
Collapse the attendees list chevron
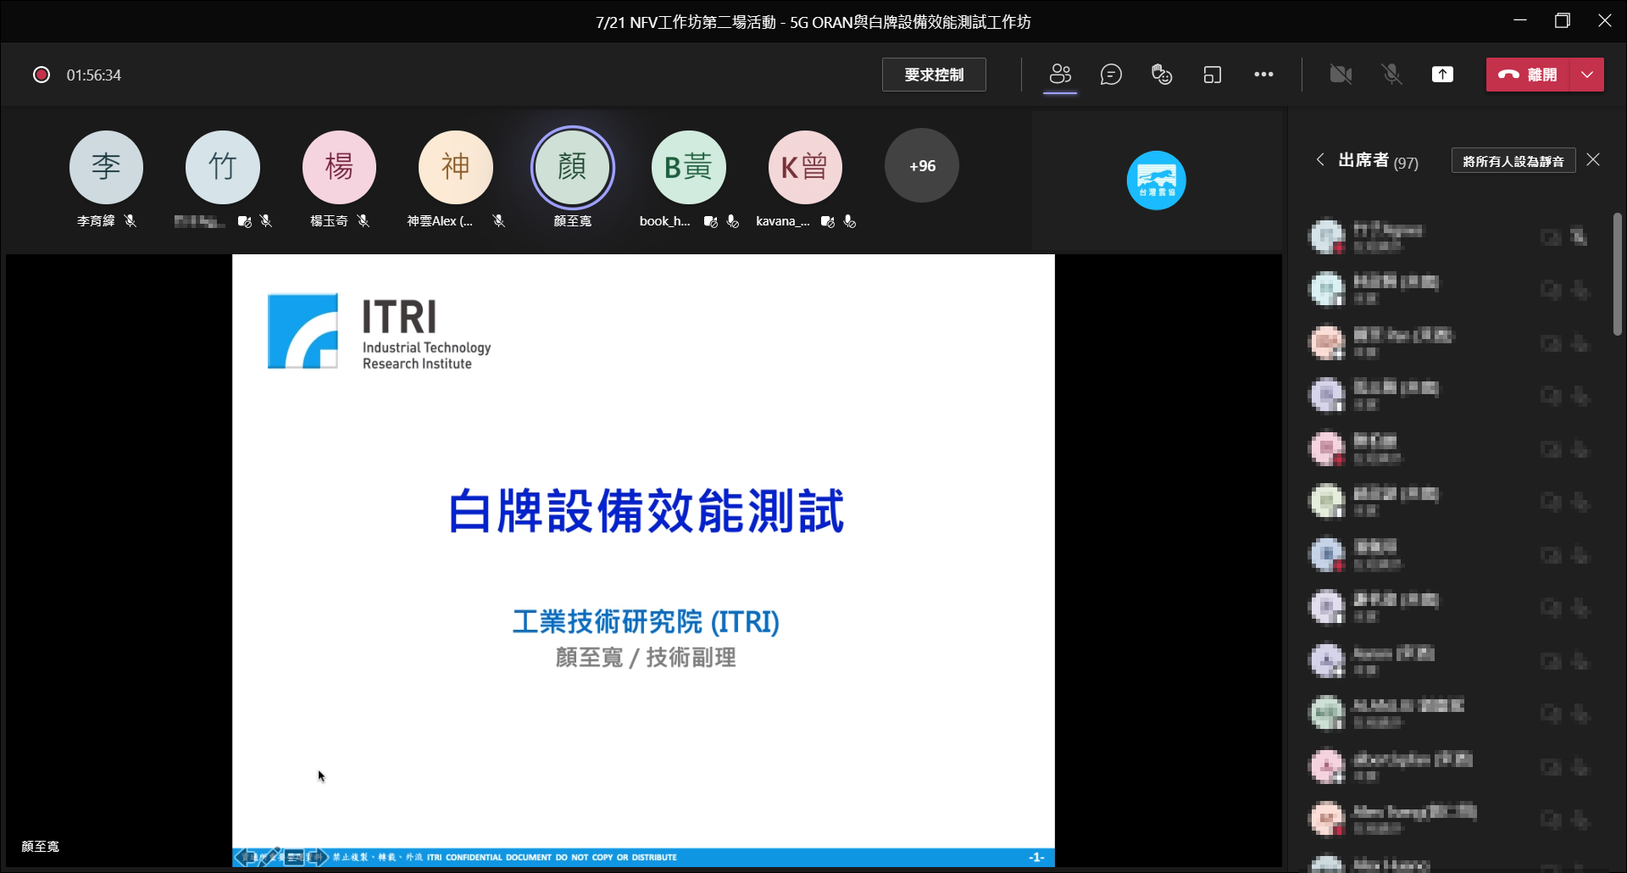1320,159
